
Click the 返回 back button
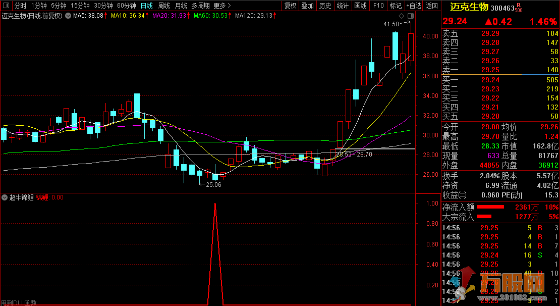click(x=432, y=6)
